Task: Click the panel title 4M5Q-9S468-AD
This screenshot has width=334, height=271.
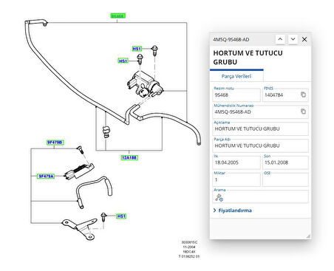Action: pos(231,39)
